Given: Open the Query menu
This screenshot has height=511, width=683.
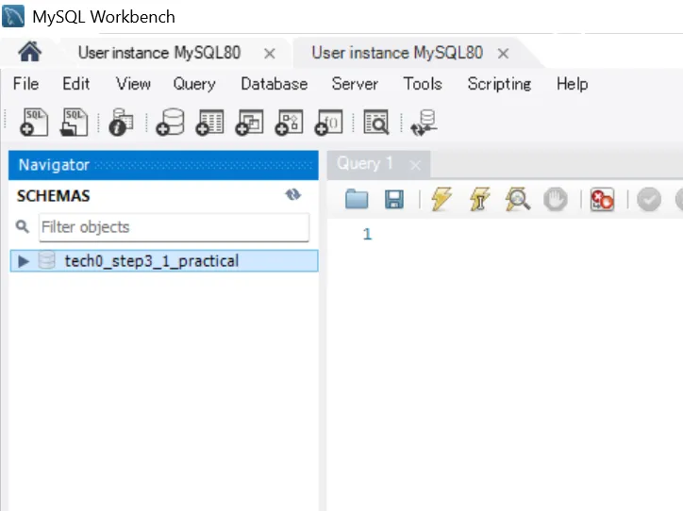Looking at the screenshot, I should [194, 84].
